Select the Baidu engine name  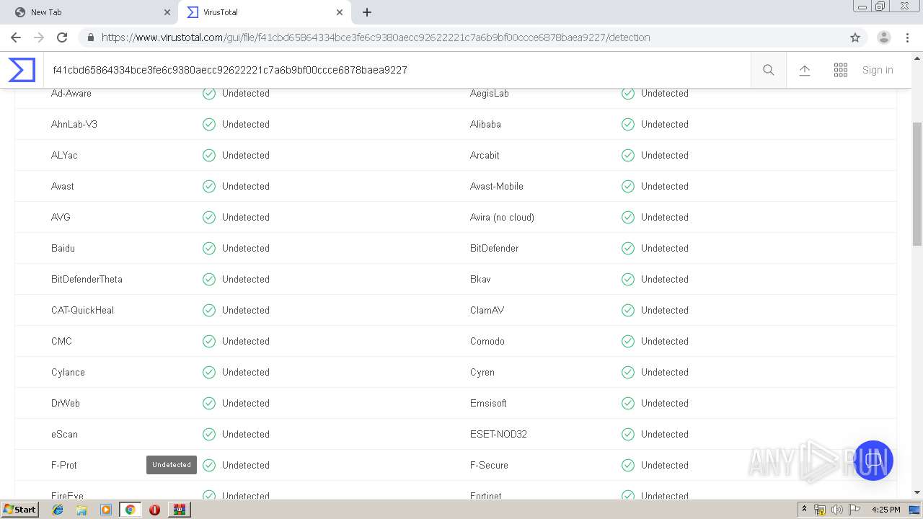(x=63, y=248)
